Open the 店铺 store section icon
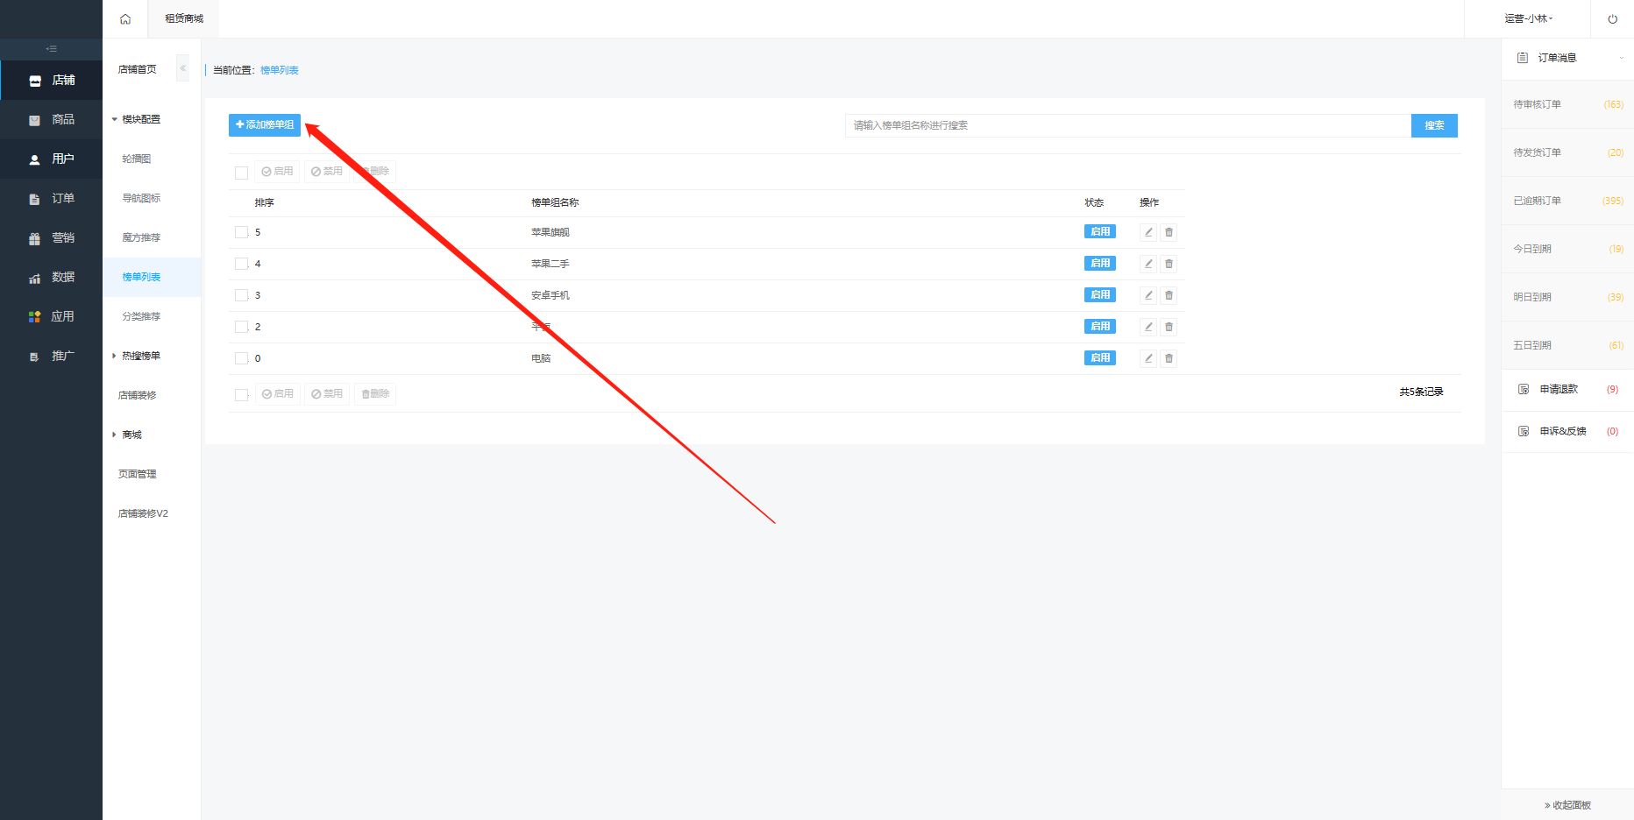Image resolution: width=1634 pixels, height=820 pixels. tap(35, 81)
